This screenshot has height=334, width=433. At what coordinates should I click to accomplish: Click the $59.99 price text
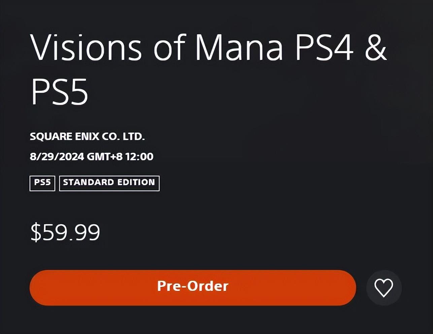65,232
